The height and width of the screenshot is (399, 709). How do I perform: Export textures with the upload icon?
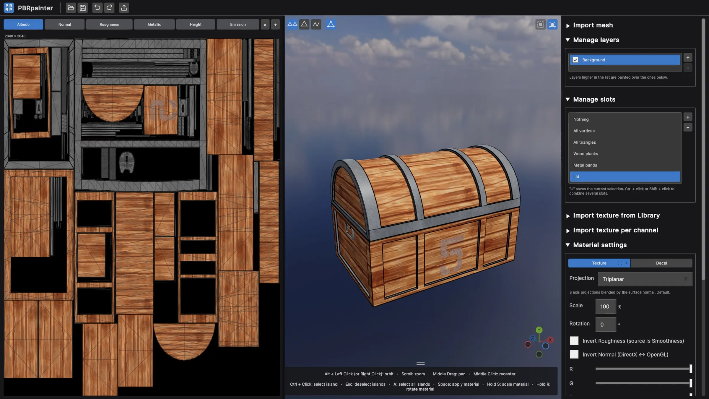tap(124, 8)
